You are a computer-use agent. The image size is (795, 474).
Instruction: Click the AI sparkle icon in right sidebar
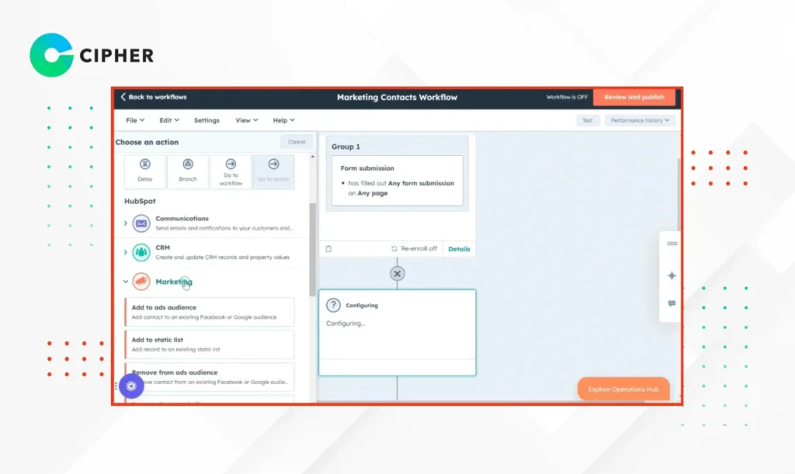click(x=670, y=275)
